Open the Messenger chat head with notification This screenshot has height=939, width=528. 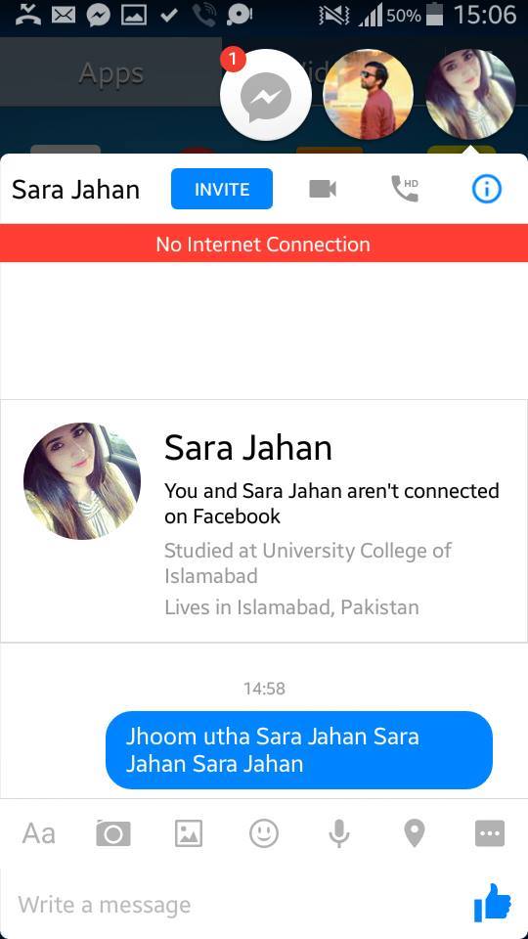point(266,95)
